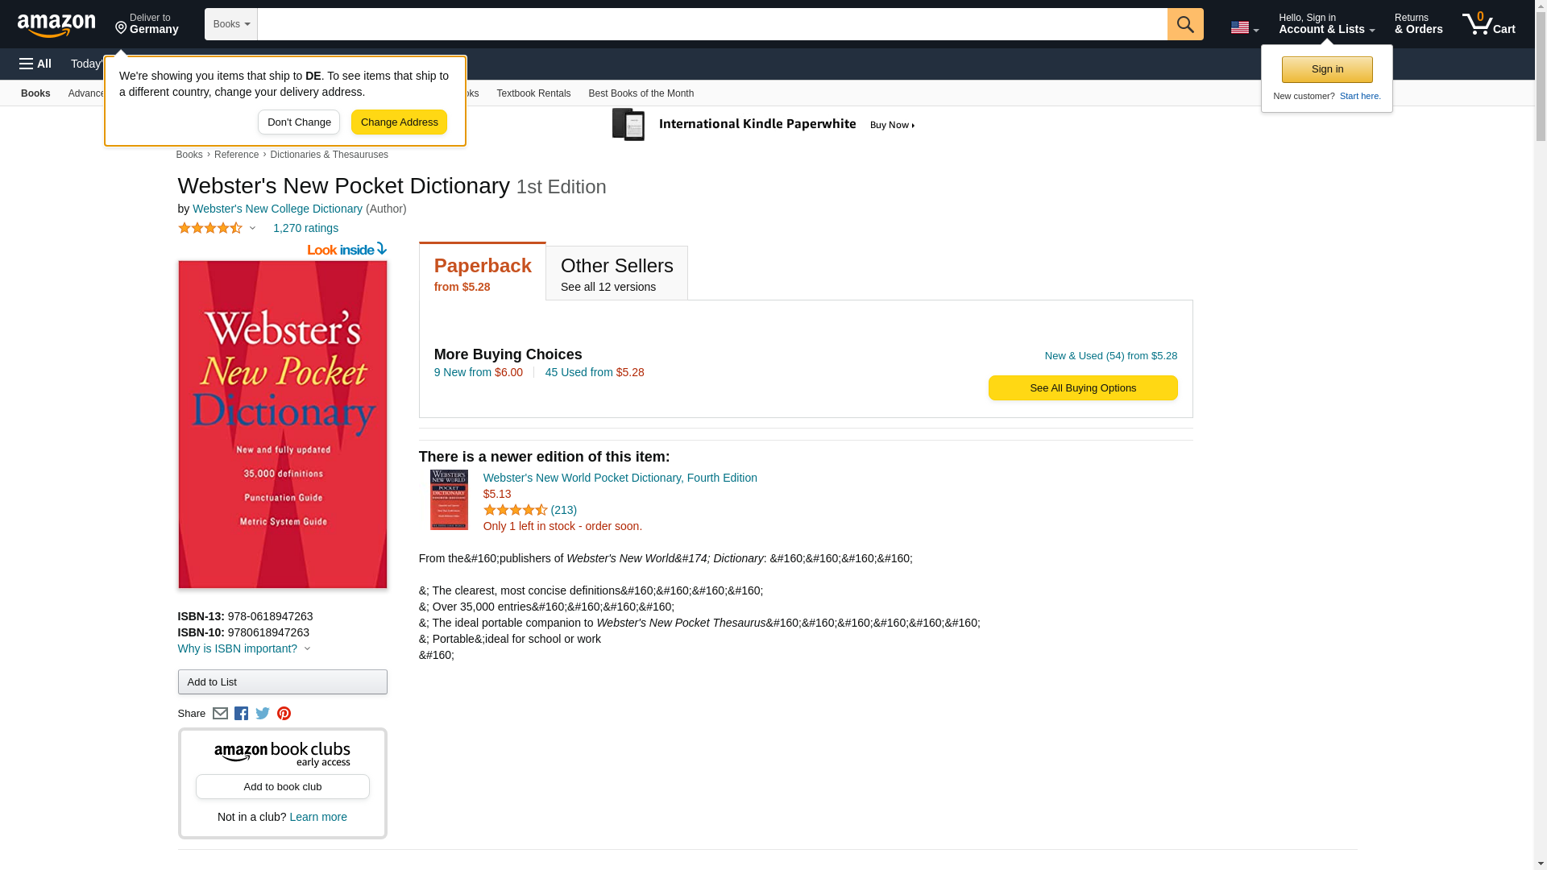Viewport: 1547px width, 870px height.
Task: Open the cart icon
Action: [x=1488, y=24]
